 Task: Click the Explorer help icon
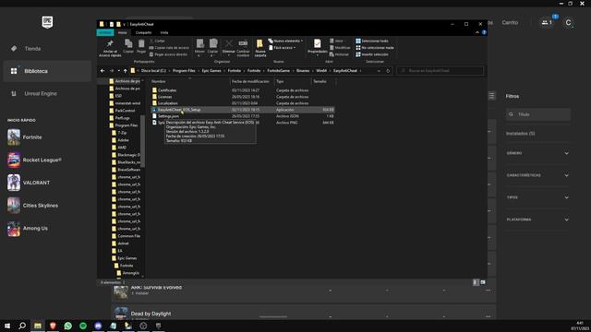click(x=484, y=33)
